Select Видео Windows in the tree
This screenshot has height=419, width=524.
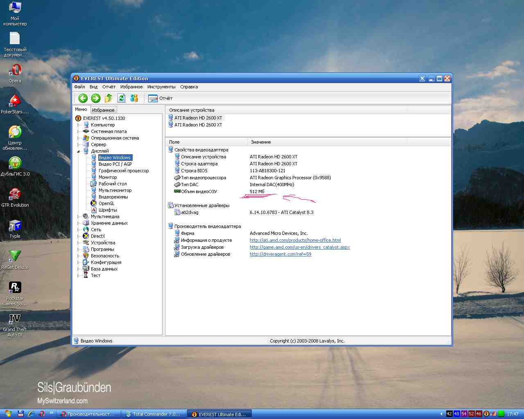(x=115, y=158)
